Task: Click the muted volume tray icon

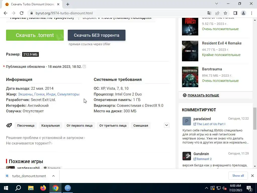Action: 225,188
